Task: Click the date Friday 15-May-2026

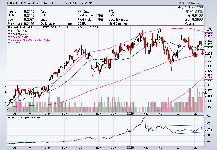Action: pyautogui.click(x=189, y=7)
